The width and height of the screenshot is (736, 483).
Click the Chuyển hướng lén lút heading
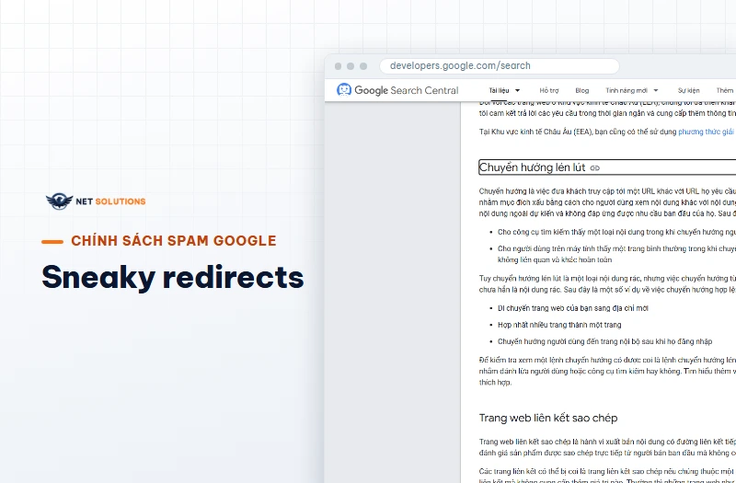[x=533, y=167]
